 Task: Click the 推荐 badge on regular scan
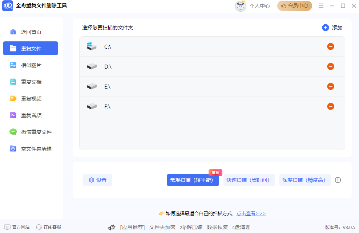pyautogui.click(x=215, y=172)
